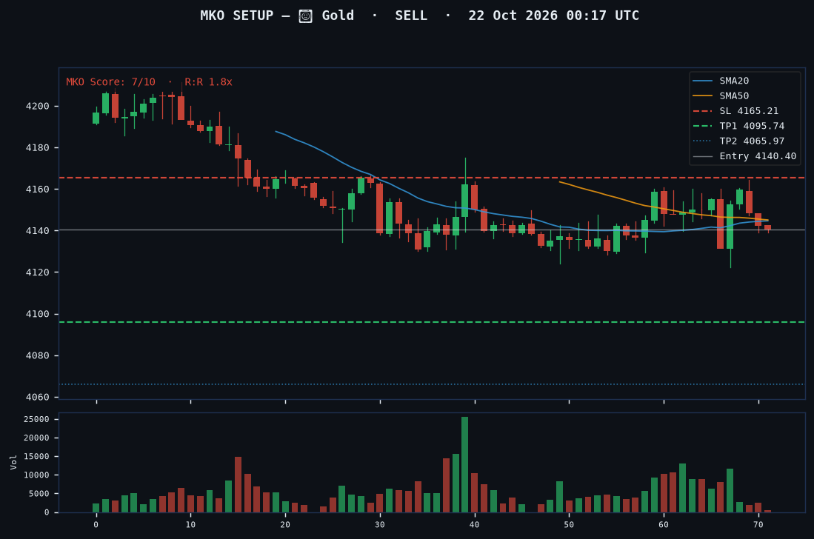Click the tallest green volume bar near 25000

pos(464,465)
